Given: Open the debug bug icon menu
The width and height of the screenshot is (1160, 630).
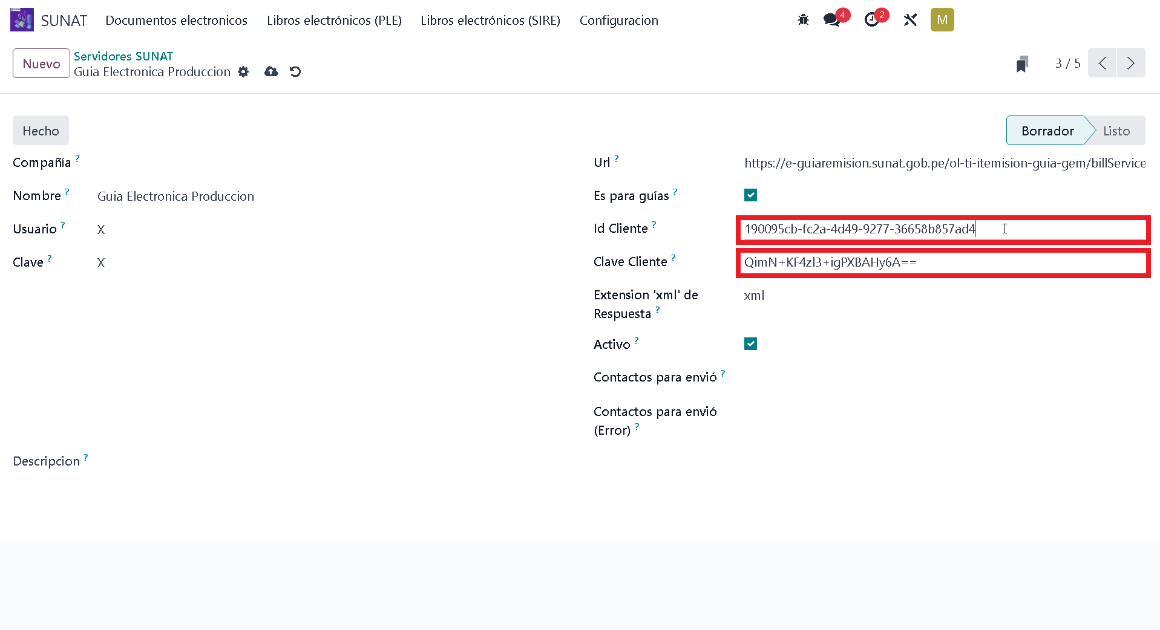Looking at the screenshot, I should [x=803, y=20].
